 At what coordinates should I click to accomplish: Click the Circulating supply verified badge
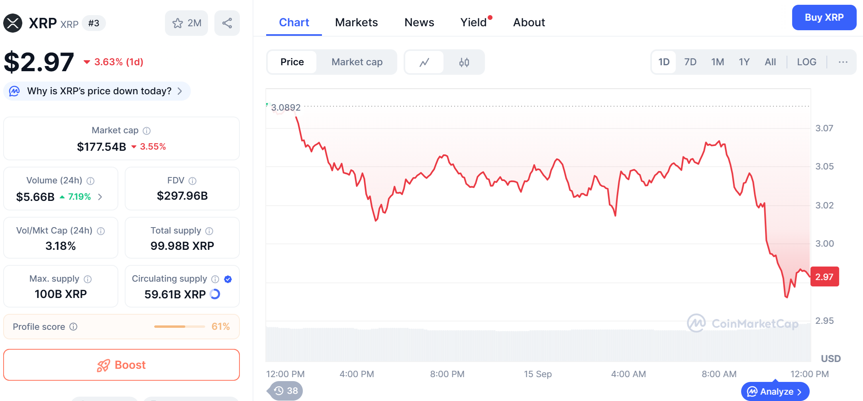228,279
